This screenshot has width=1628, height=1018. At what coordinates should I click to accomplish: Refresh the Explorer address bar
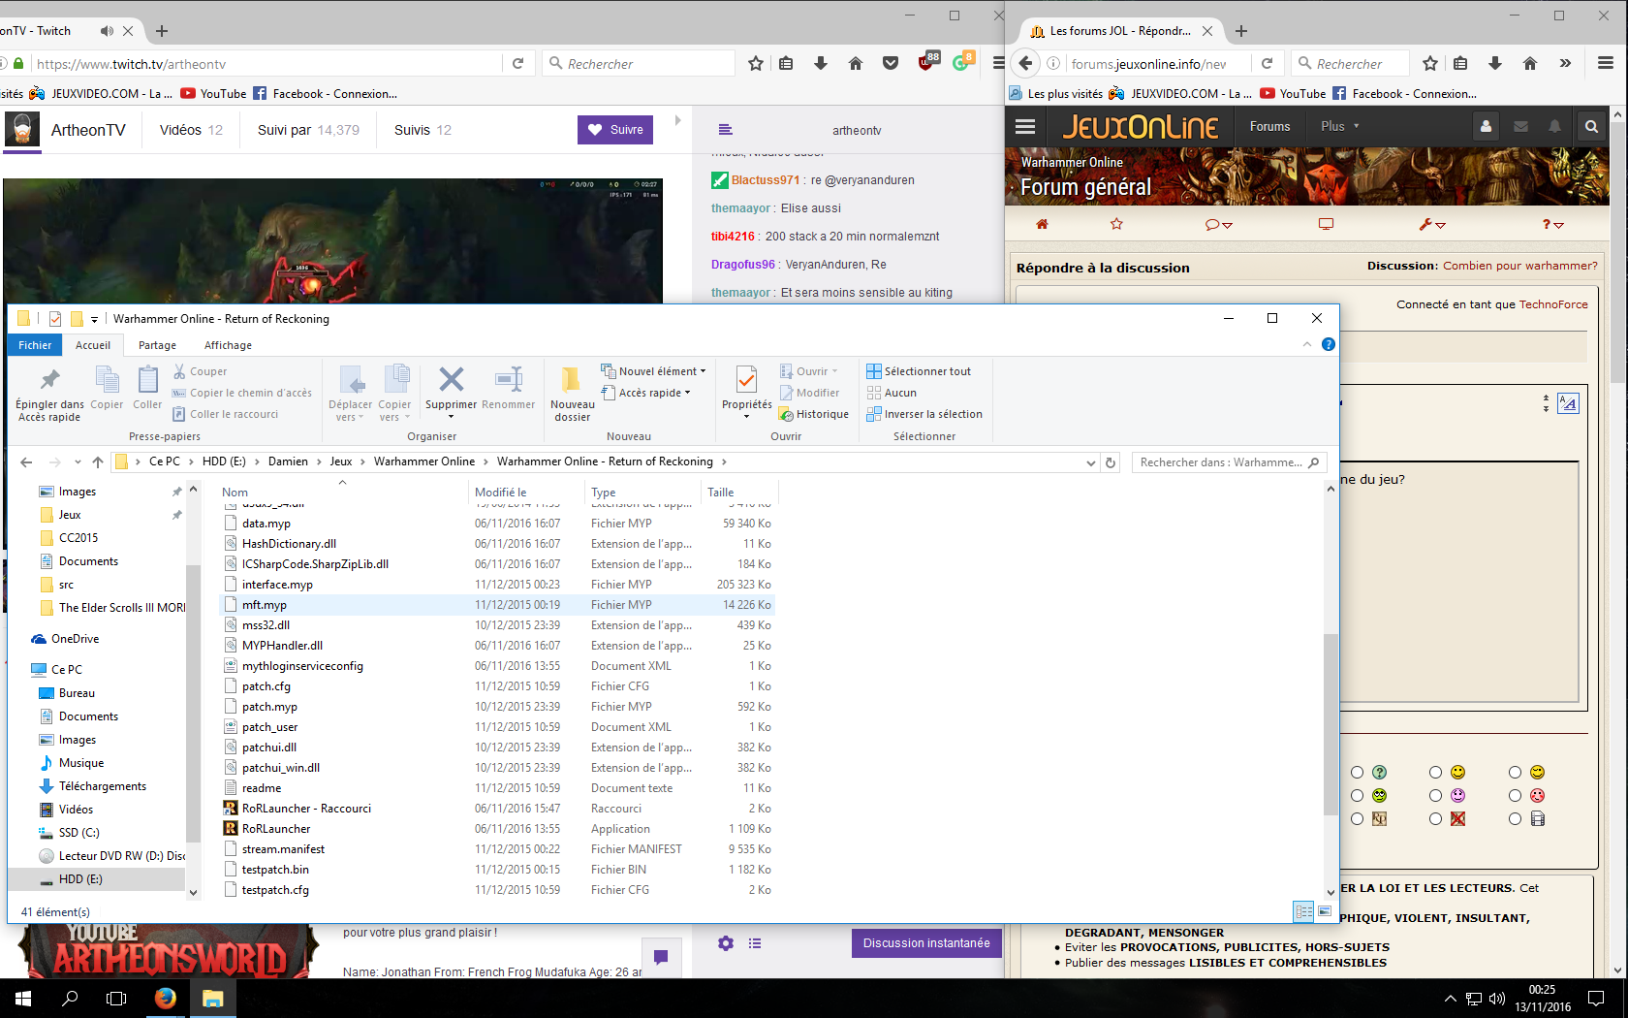pos(1111,462)
